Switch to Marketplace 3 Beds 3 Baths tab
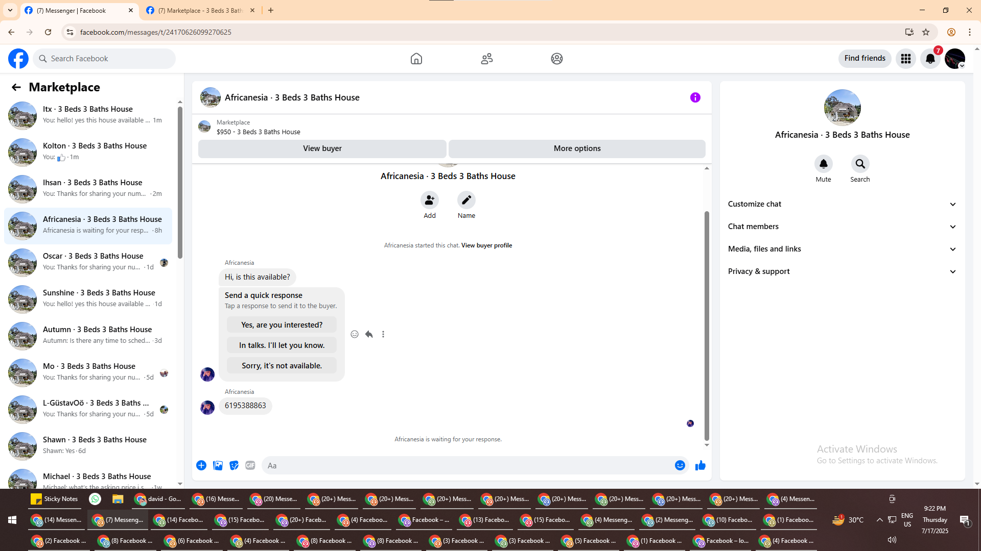981x551 pixels. 200,11
